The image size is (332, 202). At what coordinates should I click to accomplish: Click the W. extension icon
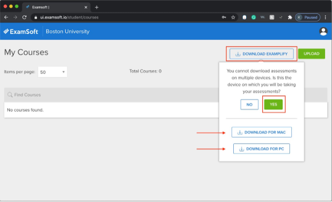tap(263, 17)
